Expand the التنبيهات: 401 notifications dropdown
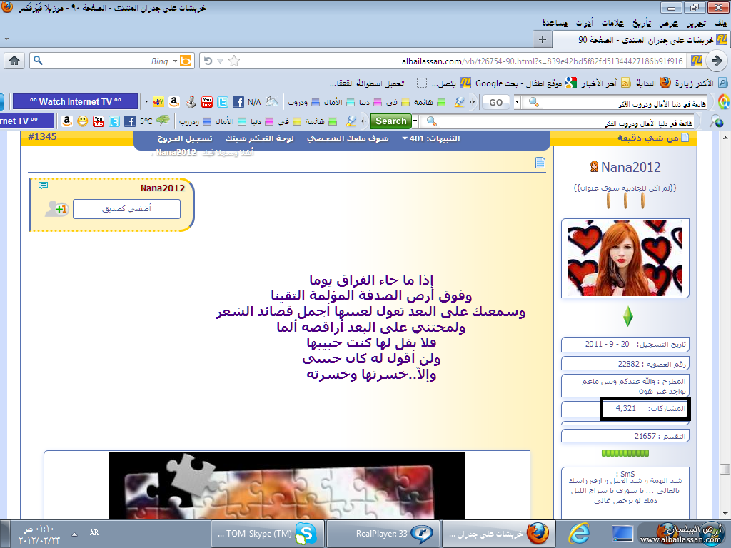 pyautogui.click(x=405, y=138)
